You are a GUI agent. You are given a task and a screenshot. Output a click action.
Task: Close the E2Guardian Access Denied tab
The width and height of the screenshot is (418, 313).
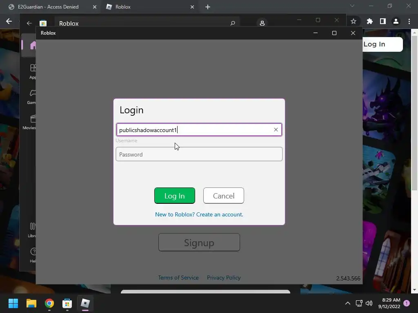click(x=95, y=7)
